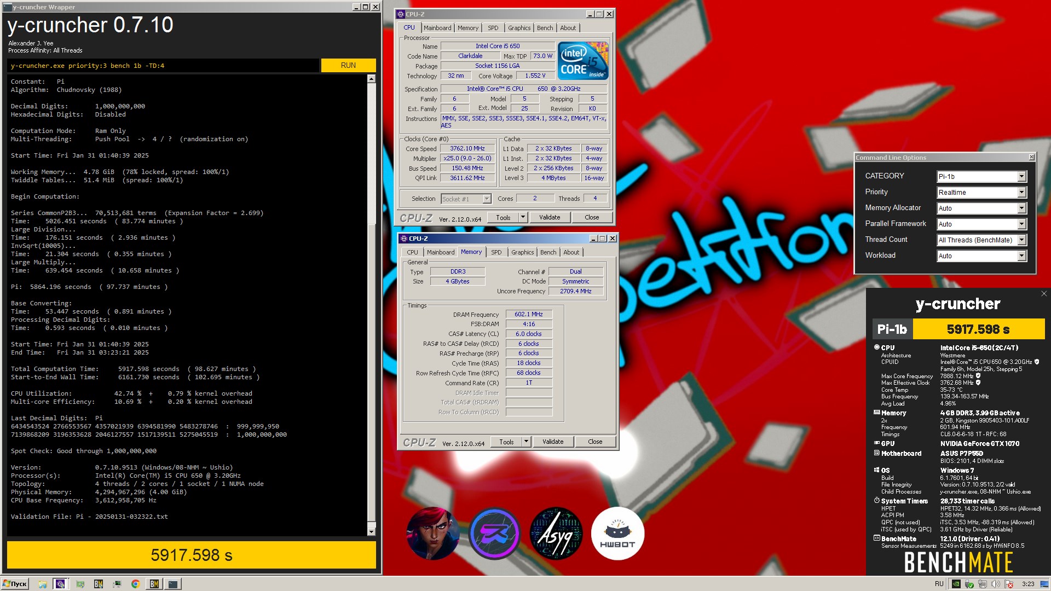1051x591 pixels.
Task: Click the System Timers clock icon
Action: point(877,500)
